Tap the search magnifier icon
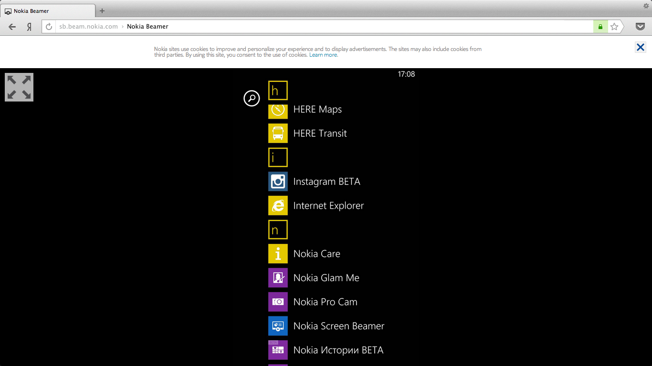 point(252,98)
